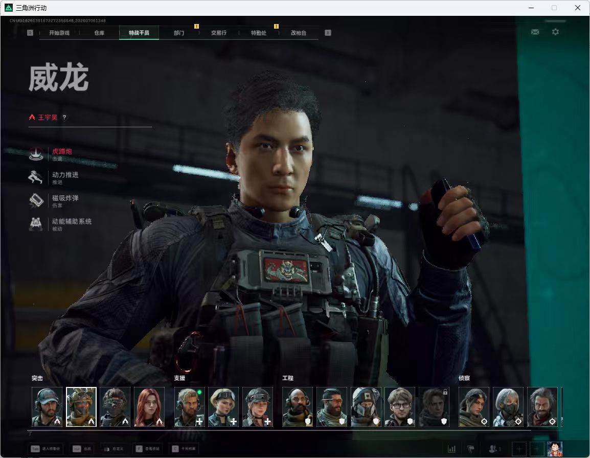Viewport: 590px width, 458px height.
Task: Select the 动能辅助系统 passive icon
Action: pyautogui.click(x=36, y=224)
